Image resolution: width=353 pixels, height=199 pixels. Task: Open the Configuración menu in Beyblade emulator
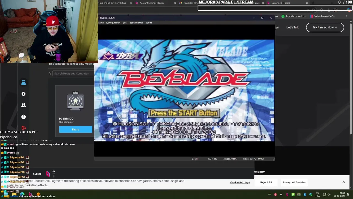[x=113, y=23]
